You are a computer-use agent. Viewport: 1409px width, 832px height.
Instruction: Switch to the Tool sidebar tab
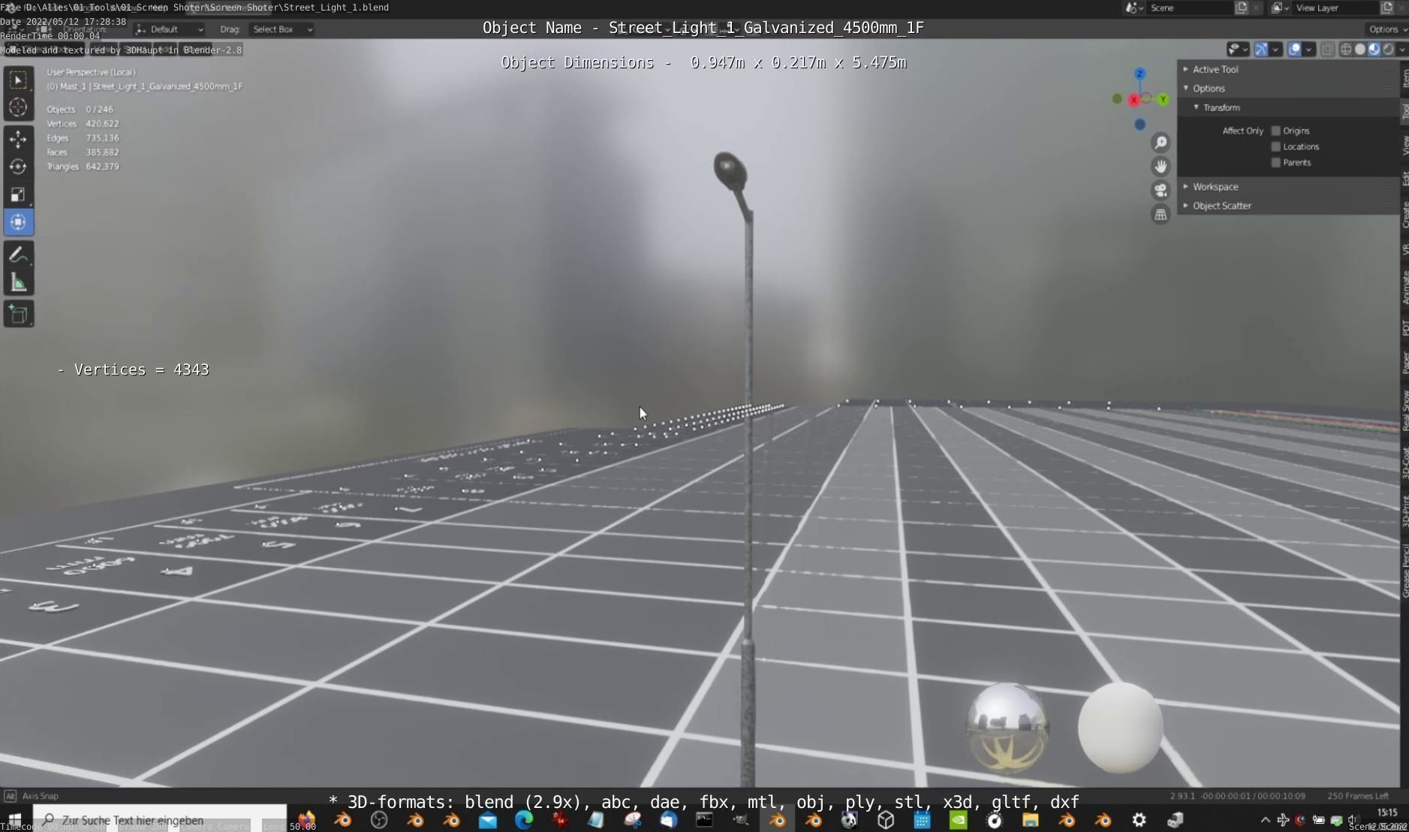(1404, 112)
